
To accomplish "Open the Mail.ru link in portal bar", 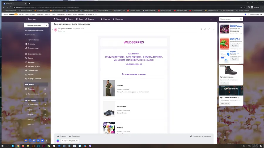I will [x=6, y=14].
